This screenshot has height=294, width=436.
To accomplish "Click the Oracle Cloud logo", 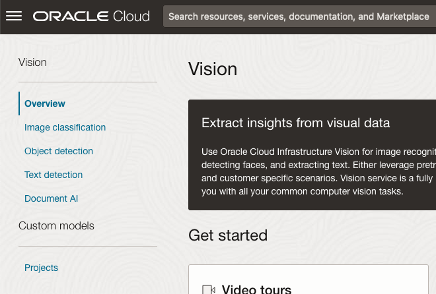I will 91,16.
